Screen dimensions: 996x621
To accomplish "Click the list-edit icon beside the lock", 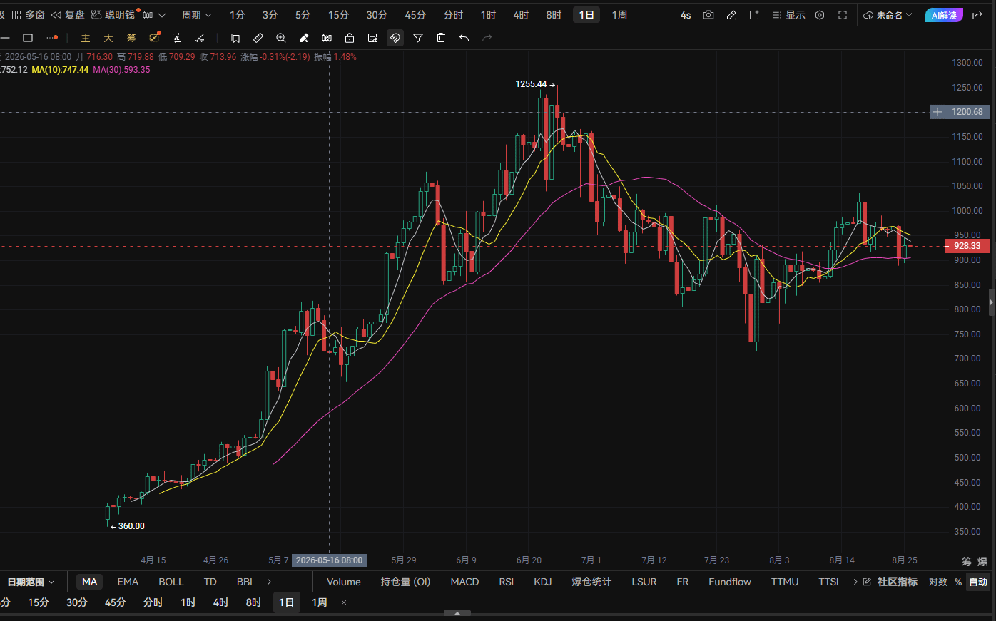I will pos(372,38).
